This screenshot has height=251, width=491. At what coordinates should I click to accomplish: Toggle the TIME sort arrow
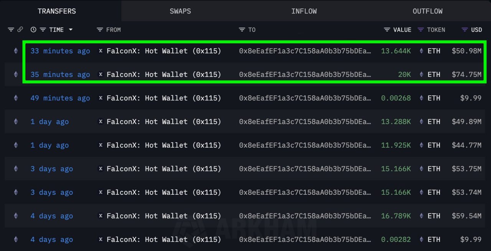tap(71, 29)
